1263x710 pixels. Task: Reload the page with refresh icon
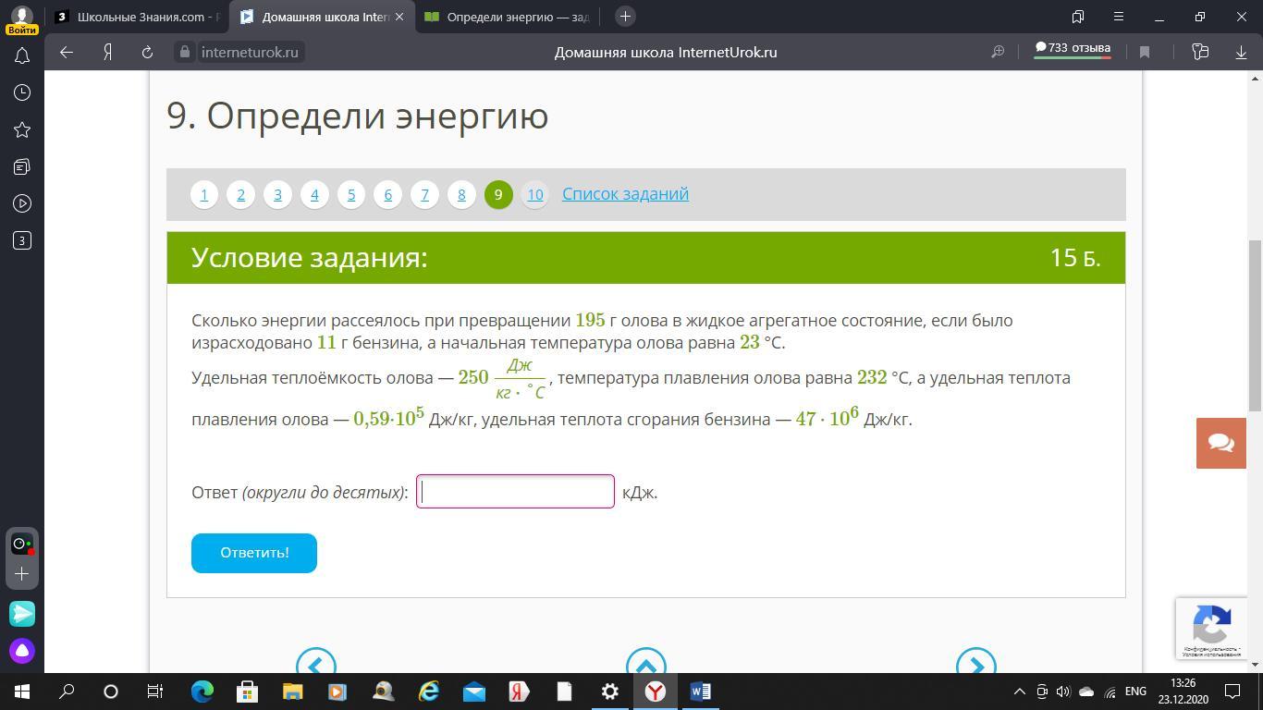click(x=147, y=53)
